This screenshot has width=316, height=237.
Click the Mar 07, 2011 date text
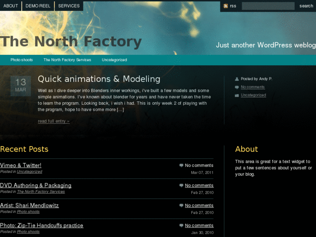point(202,173)
